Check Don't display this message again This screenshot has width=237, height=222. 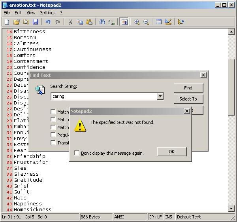pyautogui.click(x=77, y=153)
